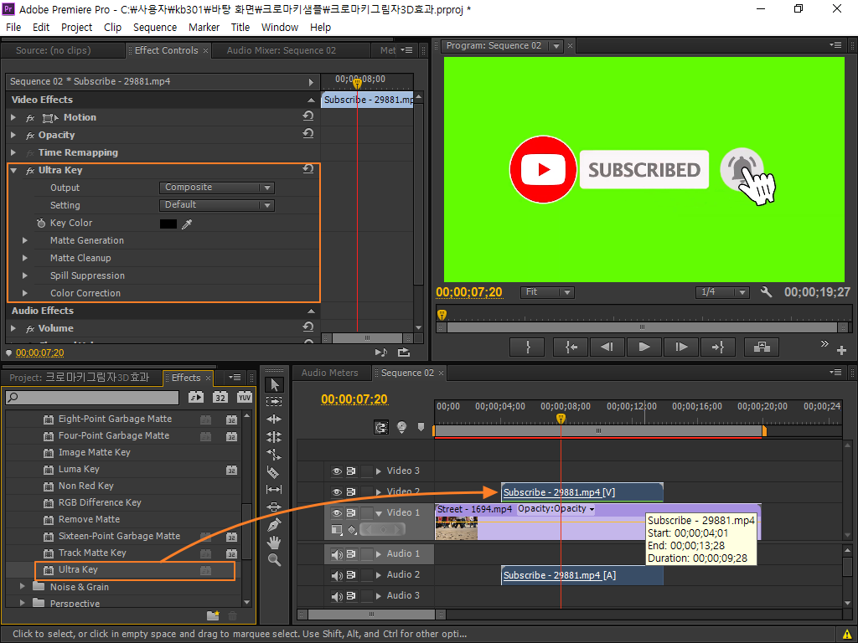The width and height of the screenshot is (858, 643).
Task: Go to In point
Action: coord(570,347)
